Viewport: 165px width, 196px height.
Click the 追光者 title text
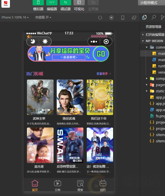[39, 166]
